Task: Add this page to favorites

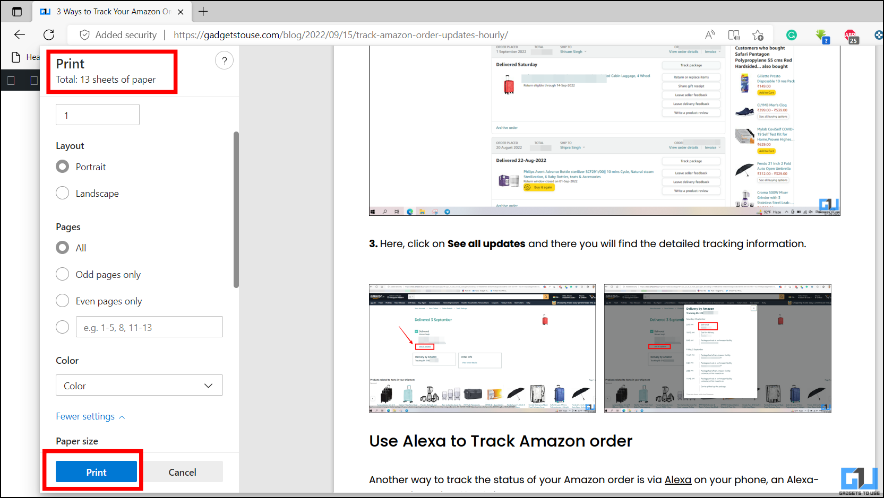Action: pos(758,35)
